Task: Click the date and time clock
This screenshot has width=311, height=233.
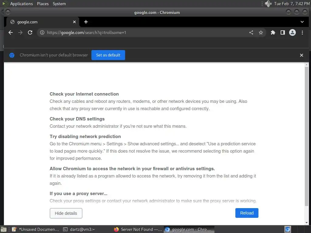Action: coord(292,4)
